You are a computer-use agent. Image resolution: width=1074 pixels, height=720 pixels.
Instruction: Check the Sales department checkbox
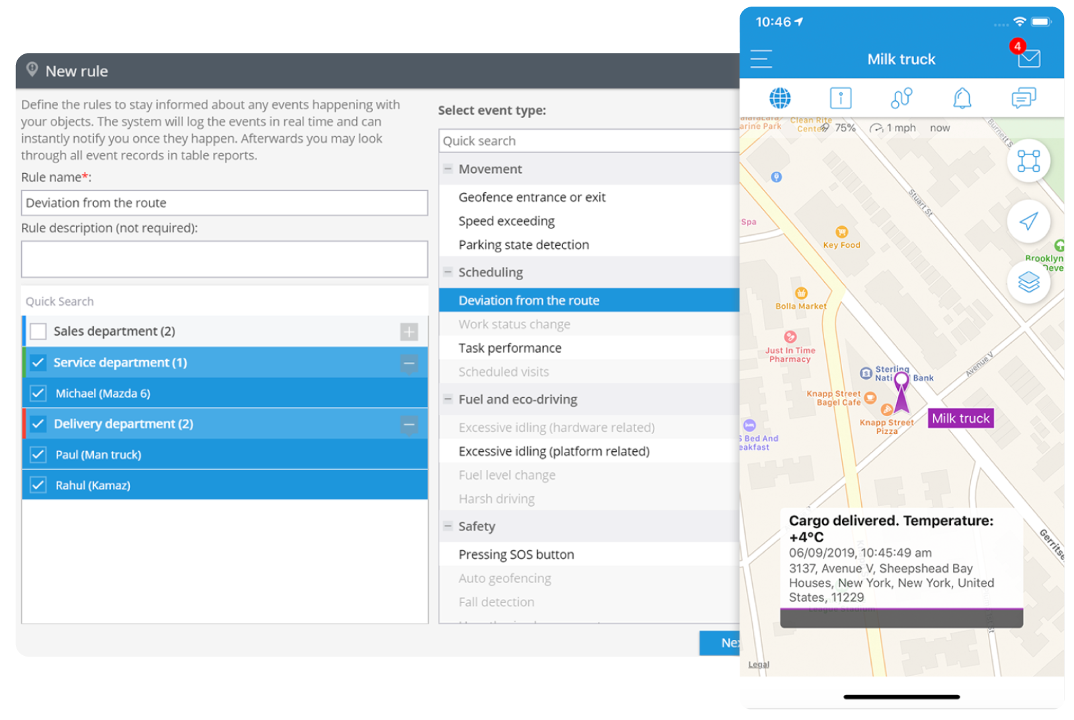coord(38,331)
